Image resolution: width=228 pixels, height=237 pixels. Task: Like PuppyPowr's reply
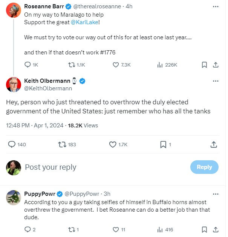click(116, 229)
